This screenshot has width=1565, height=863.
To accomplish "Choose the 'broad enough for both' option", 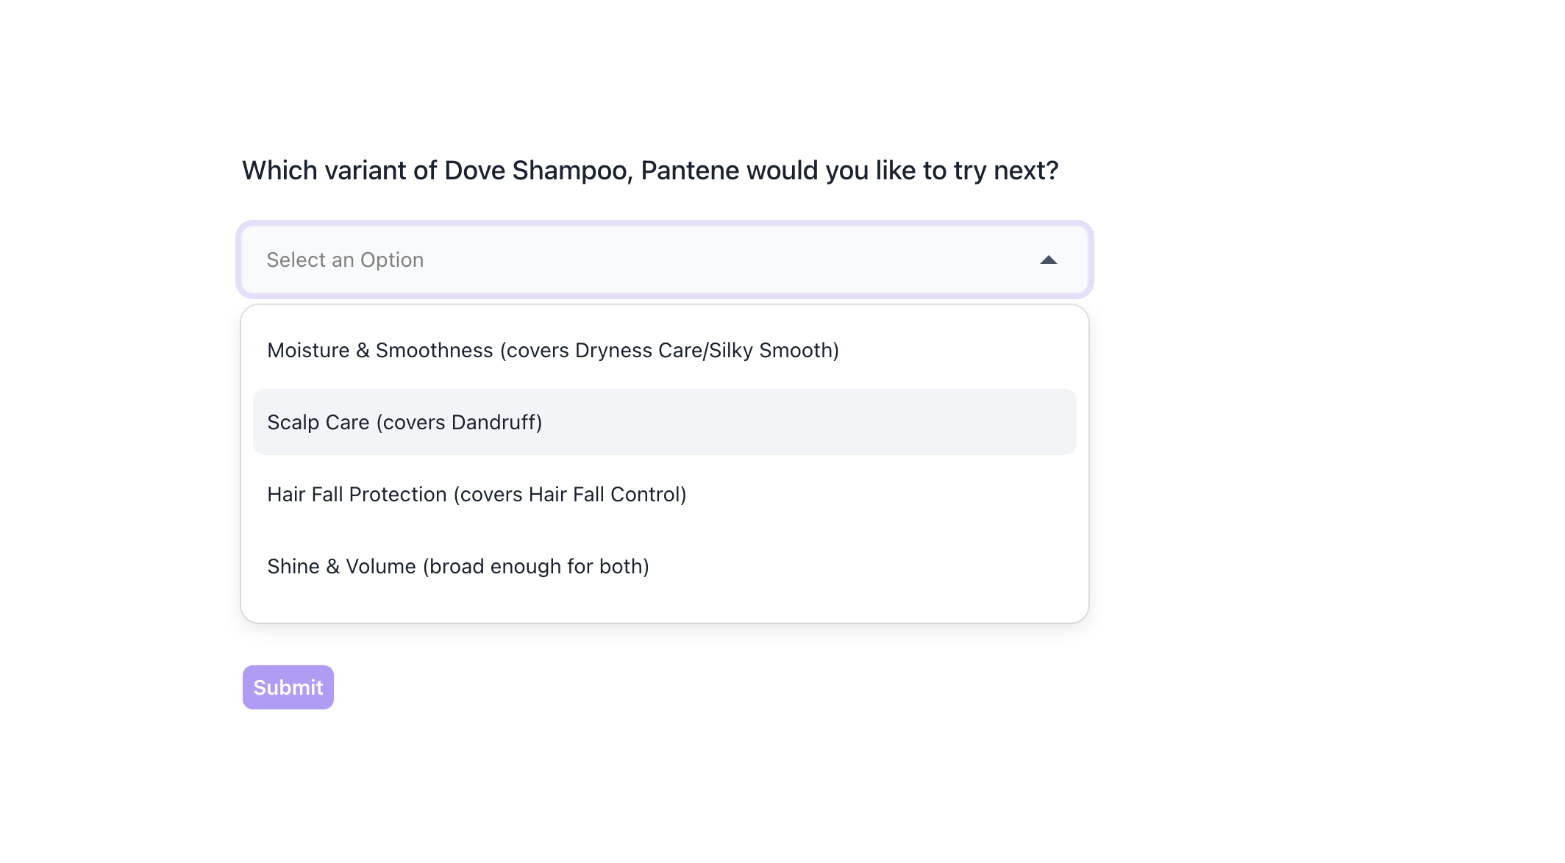I will (x=457, y=567).
